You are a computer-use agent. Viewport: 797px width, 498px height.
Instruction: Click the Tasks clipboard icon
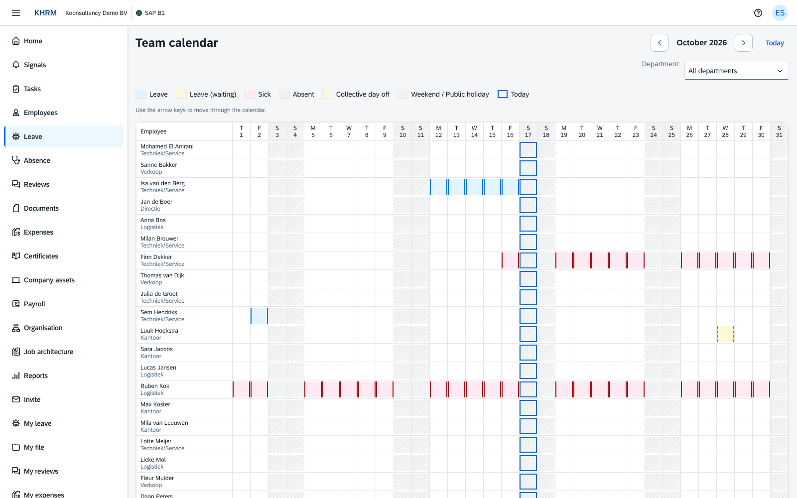point(16,89)
